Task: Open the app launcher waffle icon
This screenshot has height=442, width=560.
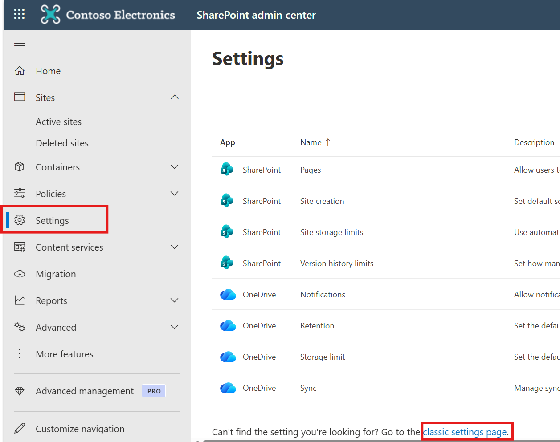Action: tap(19, 14)
